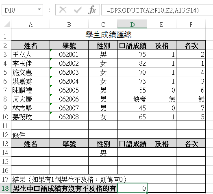Click label 男生中口語成績有沒有不及格的有

[x=64, y=188]
